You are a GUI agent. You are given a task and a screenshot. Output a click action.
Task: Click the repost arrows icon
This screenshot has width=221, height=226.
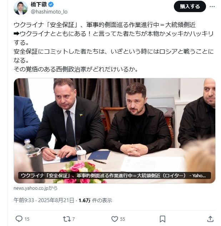[x=67, y=219]
